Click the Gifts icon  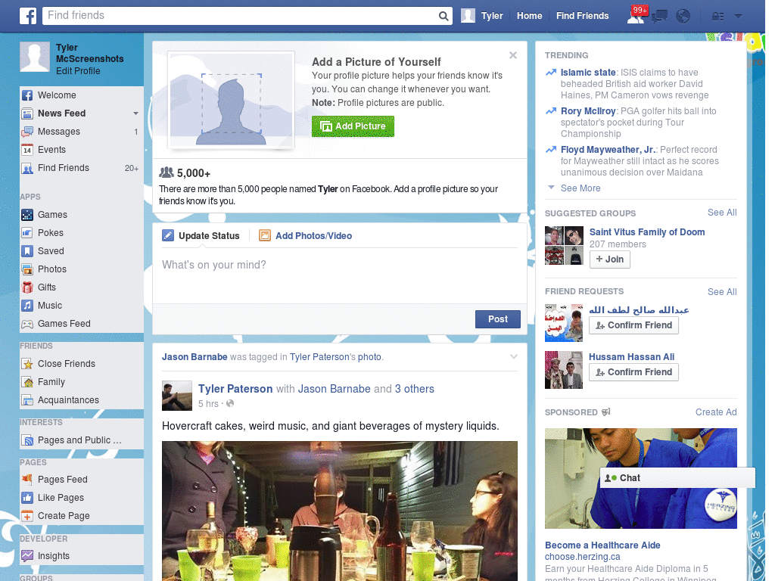[27, 287]
